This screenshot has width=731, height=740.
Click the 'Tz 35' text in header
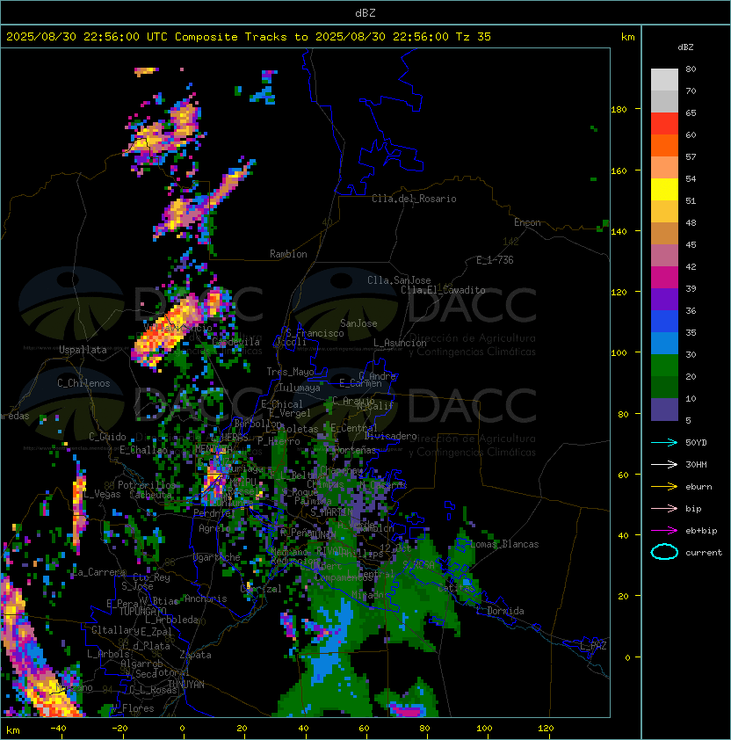(473, 37)
